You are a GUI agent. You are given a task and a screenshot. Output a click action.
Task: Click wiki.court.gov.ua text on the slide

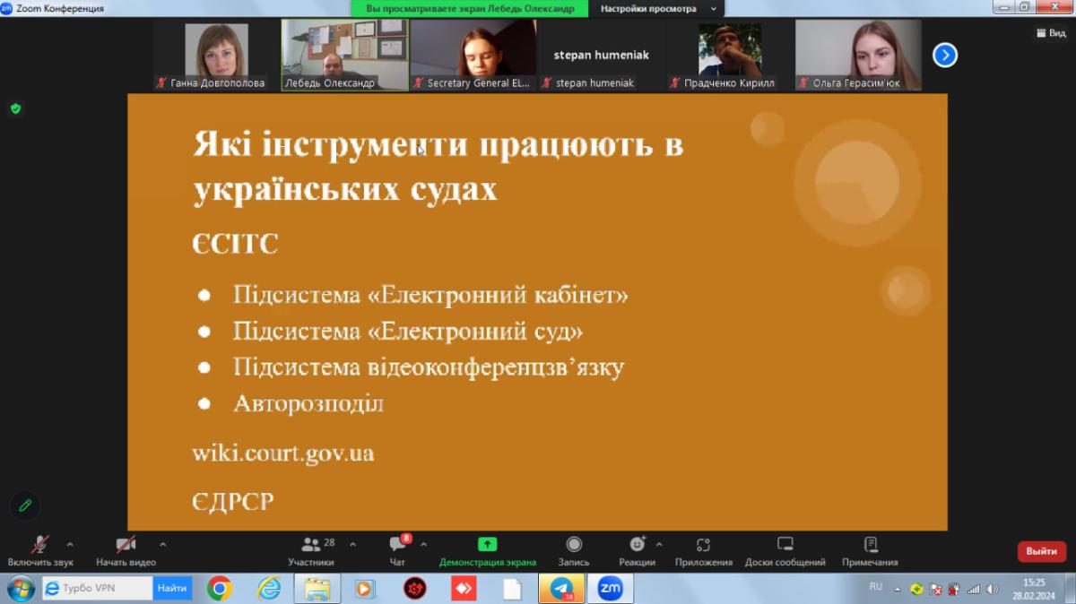[283, 453]
